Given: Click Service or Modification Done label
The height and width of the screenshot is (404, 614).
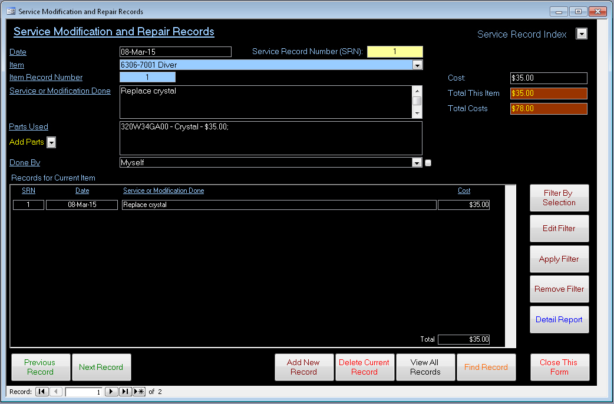Looking at the screenshot, I should tap(60, 91).
